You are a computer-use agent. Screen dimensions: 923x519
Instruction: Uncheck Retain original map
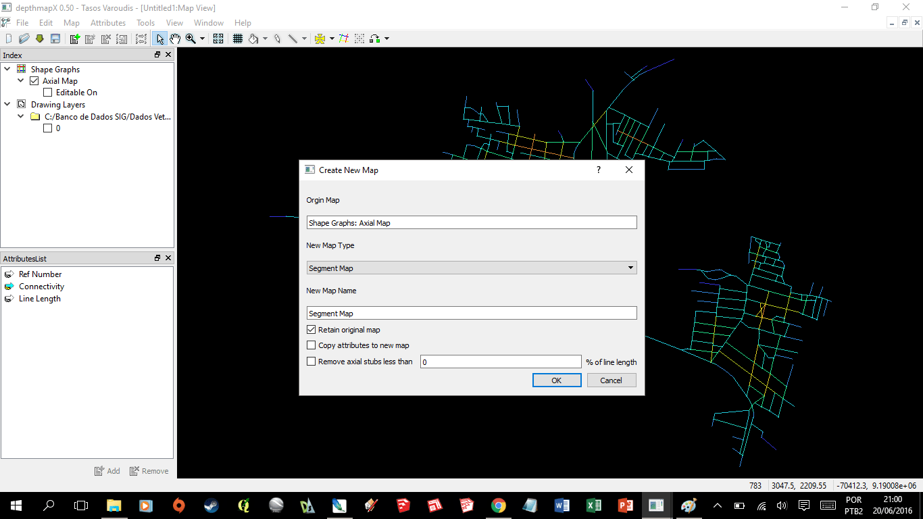click(311, 330)
